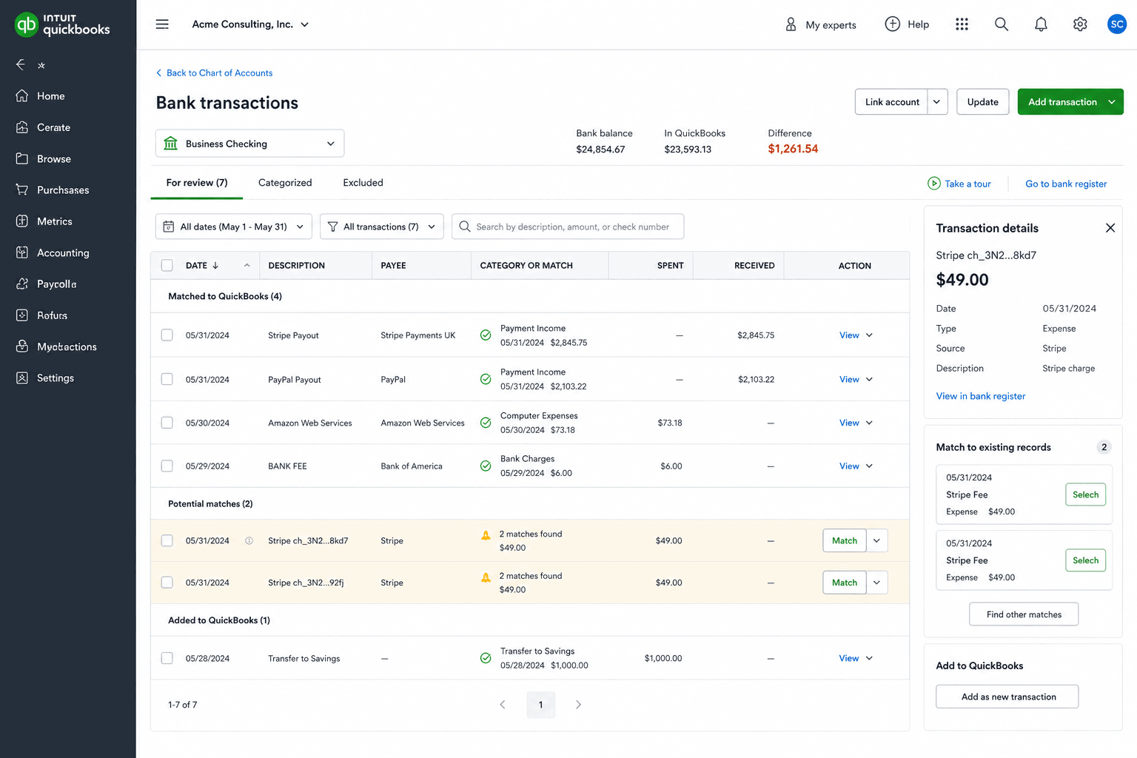Click Match on Stripe ch_3N2...92fj row
This screenshot has width=1137, height=758.
[x=845, y=583]
